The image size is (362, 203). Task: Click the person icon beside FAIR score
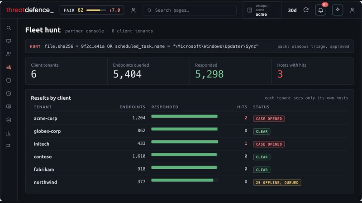click(133, 10)
